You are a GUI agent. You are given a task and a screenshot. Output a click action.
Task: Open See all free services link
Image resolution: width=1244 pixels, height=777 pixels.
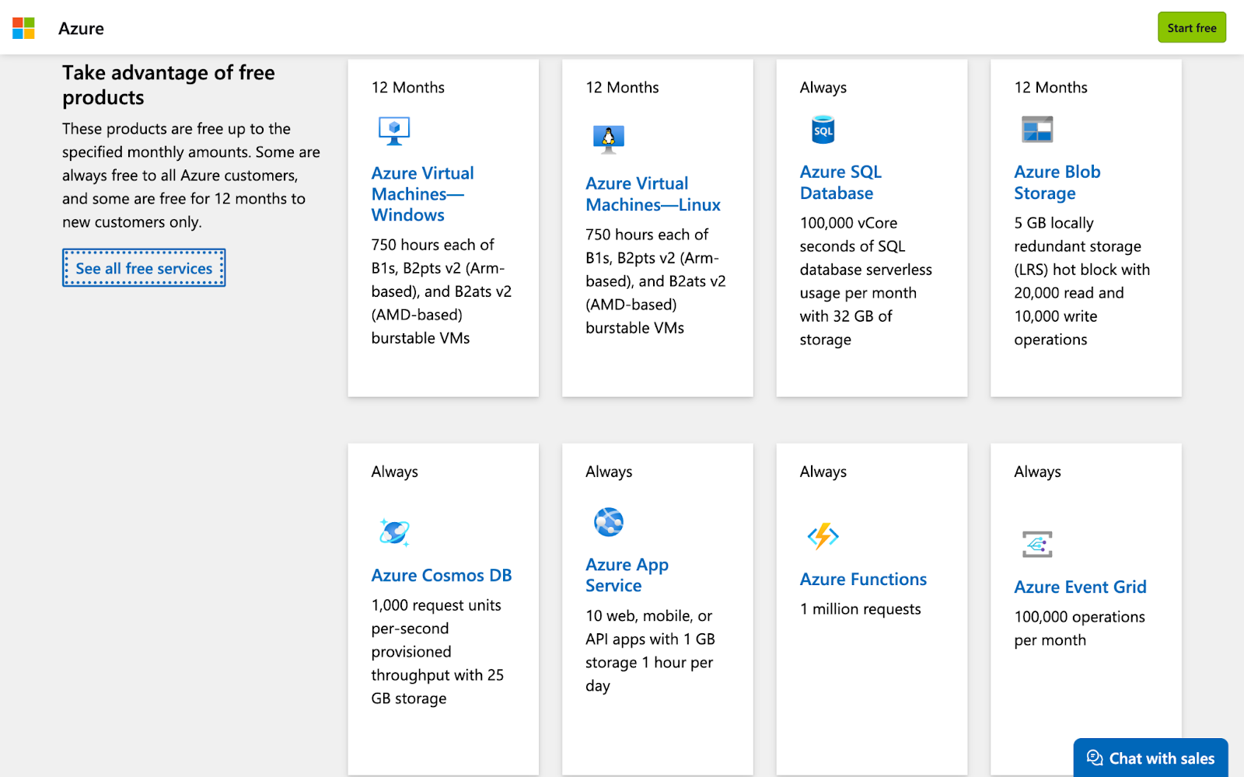click(x=144, y=268)
